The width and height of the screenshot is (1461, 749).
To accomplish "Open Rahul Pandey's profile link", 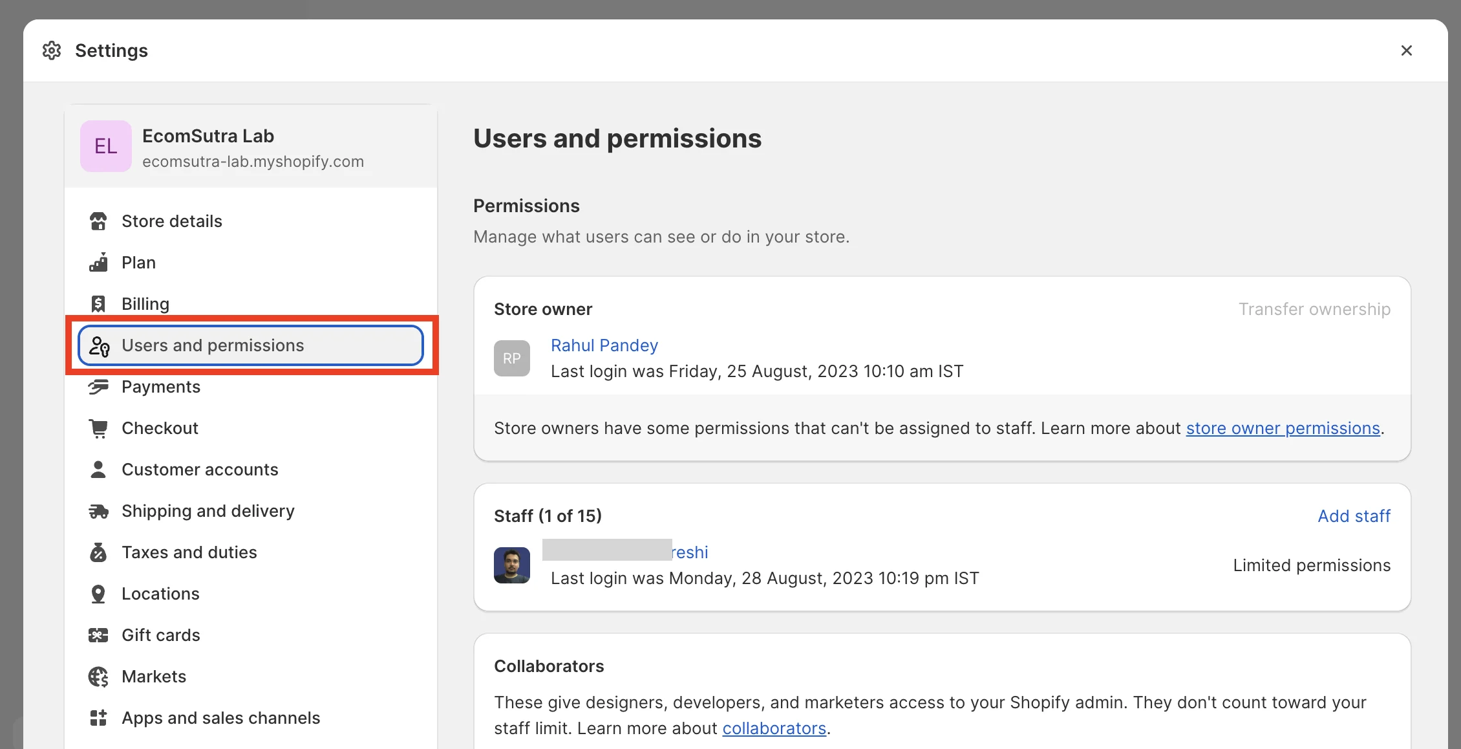I will pyautogui.click(x=604, y=345).
